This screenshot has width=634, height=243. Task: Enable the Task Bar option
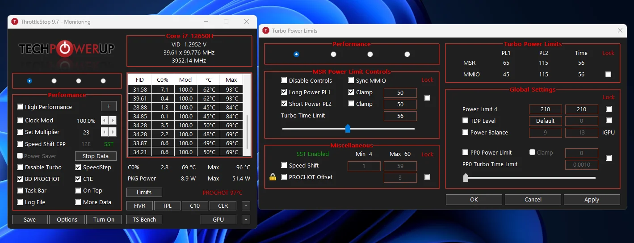point(20,190)
